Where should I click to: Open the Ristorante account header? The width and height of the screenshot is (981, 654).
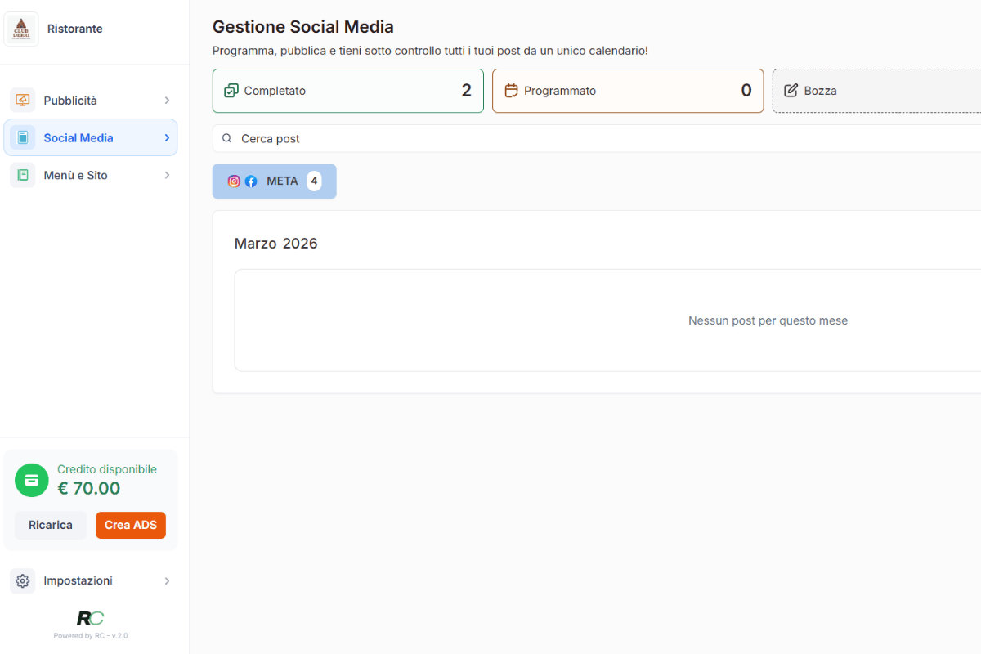pyautogui.click(x=57, y=28)
